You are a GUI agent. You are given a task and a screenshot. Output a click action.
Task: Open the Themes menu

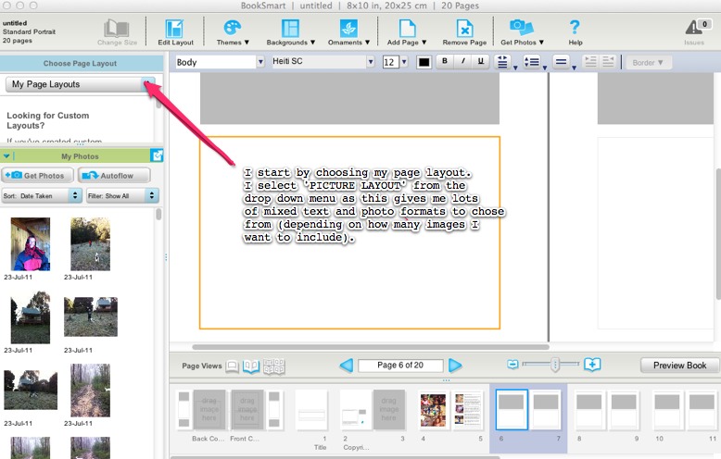coord(233,32)
